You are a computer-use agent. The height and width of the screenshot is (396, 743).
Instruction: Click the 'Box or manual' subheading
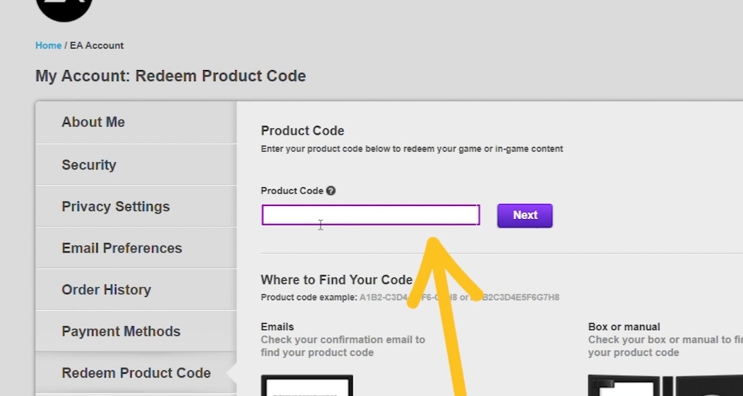624,327
